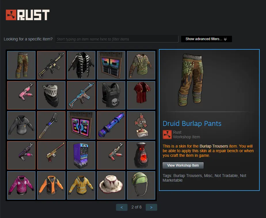Viewport: 266px width, 218px height.
Task: Go to the next inventory page
Action: point(151,207)
